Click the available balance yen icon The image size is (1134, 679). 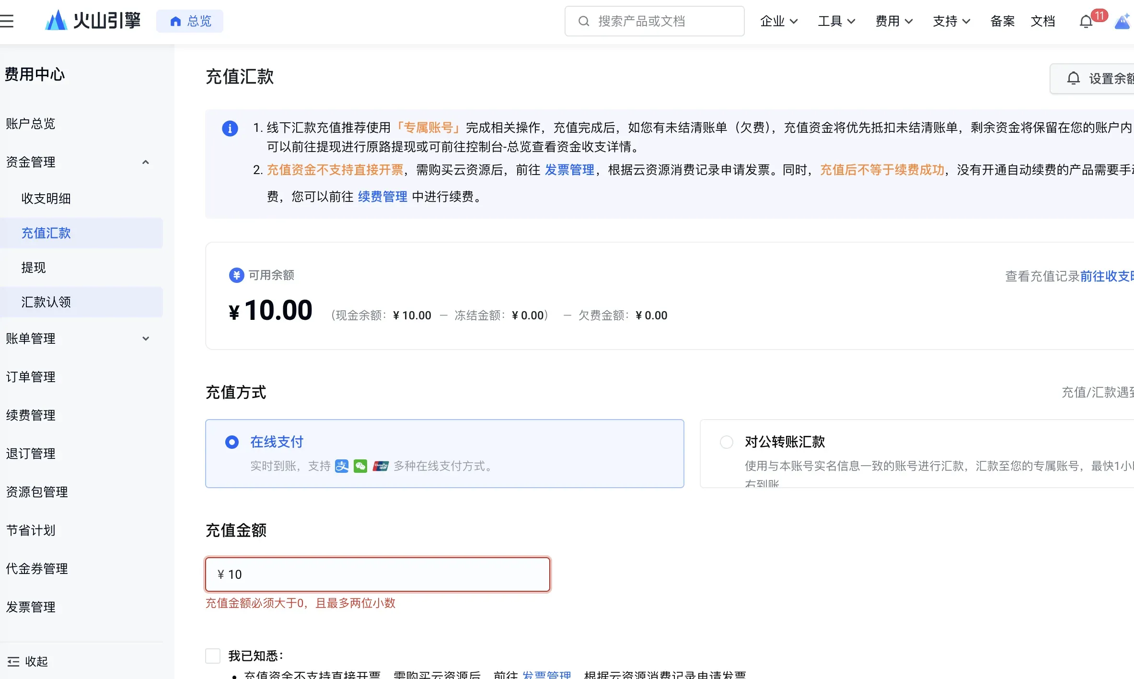coord(236,275)
